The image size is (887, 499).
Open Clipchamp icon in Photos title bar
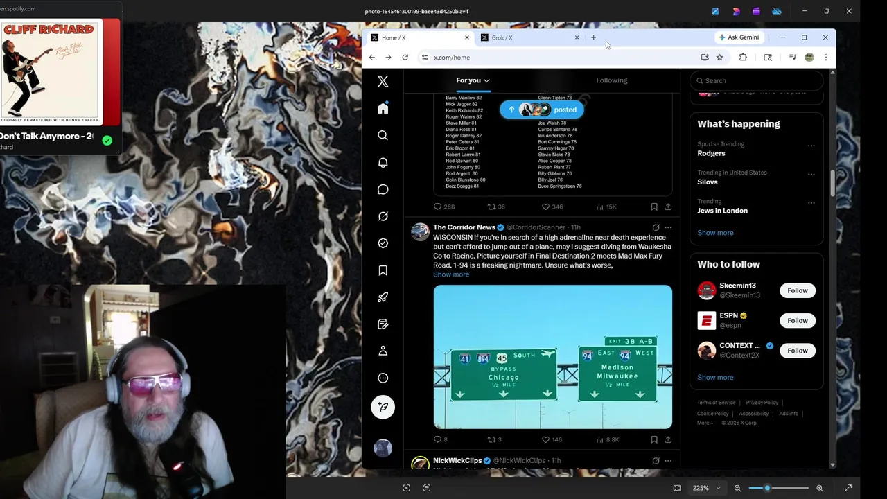tap(756, 11)
